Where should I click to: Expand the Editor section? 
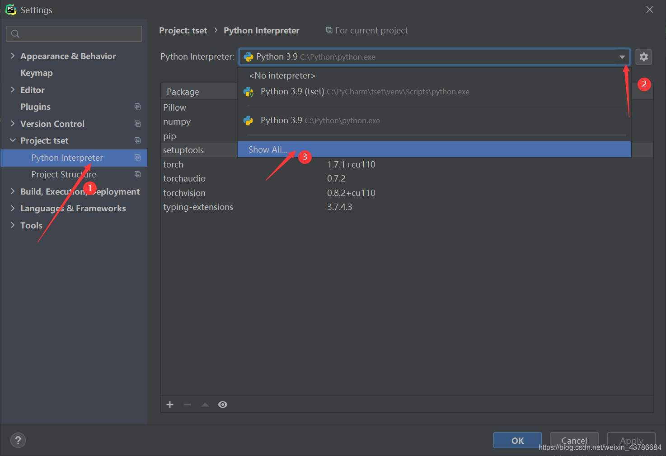(x=13, y=90)
